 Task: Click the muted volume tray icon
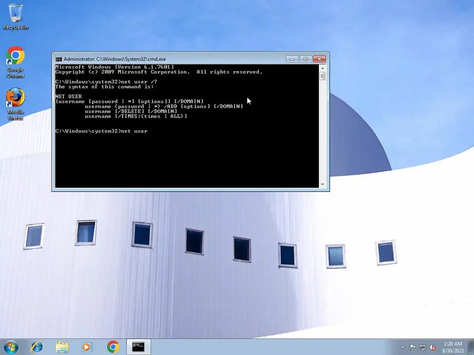click(x=432, y=348)
